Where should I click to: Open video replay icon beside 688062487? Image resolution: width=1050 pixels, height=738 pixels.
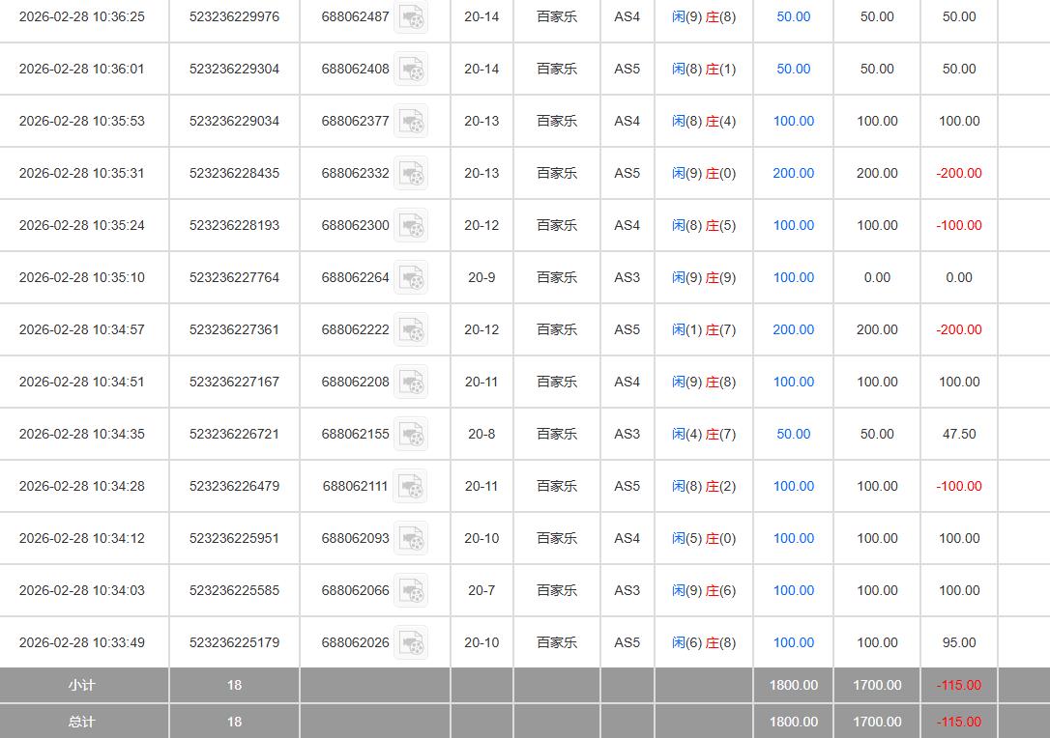coord(411,17)
